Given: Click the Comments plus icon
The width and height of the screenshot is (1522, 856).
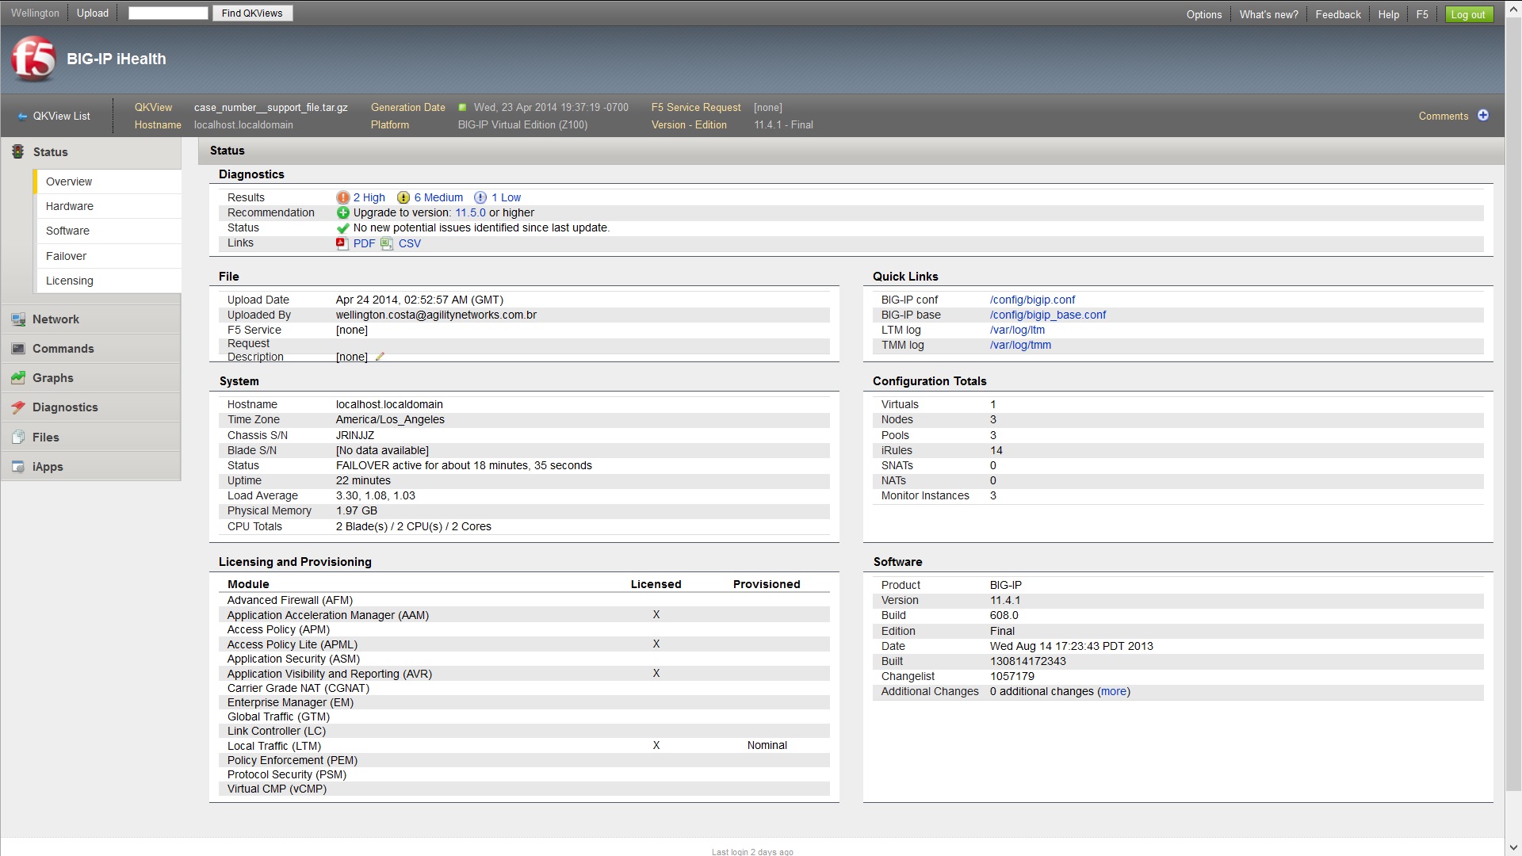Looking at the screenshot, I should [1483, 116].
